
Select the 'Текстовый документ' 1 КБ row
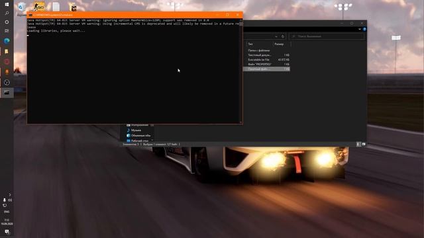[x=266, y=55]
